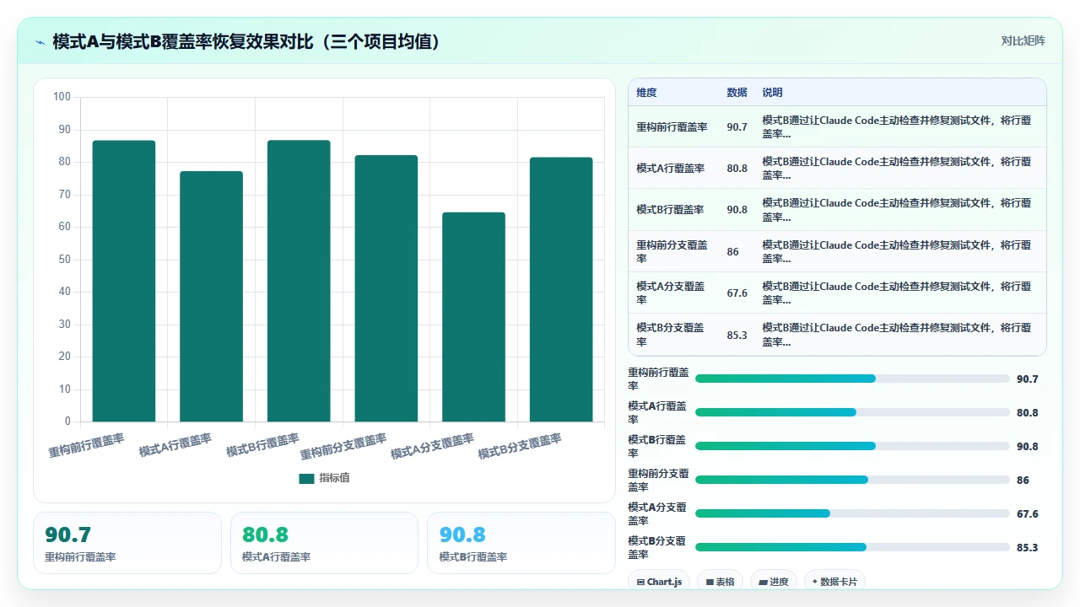
Task: Click the 对比矩阵 label in header
Action: coord(1023,40)
